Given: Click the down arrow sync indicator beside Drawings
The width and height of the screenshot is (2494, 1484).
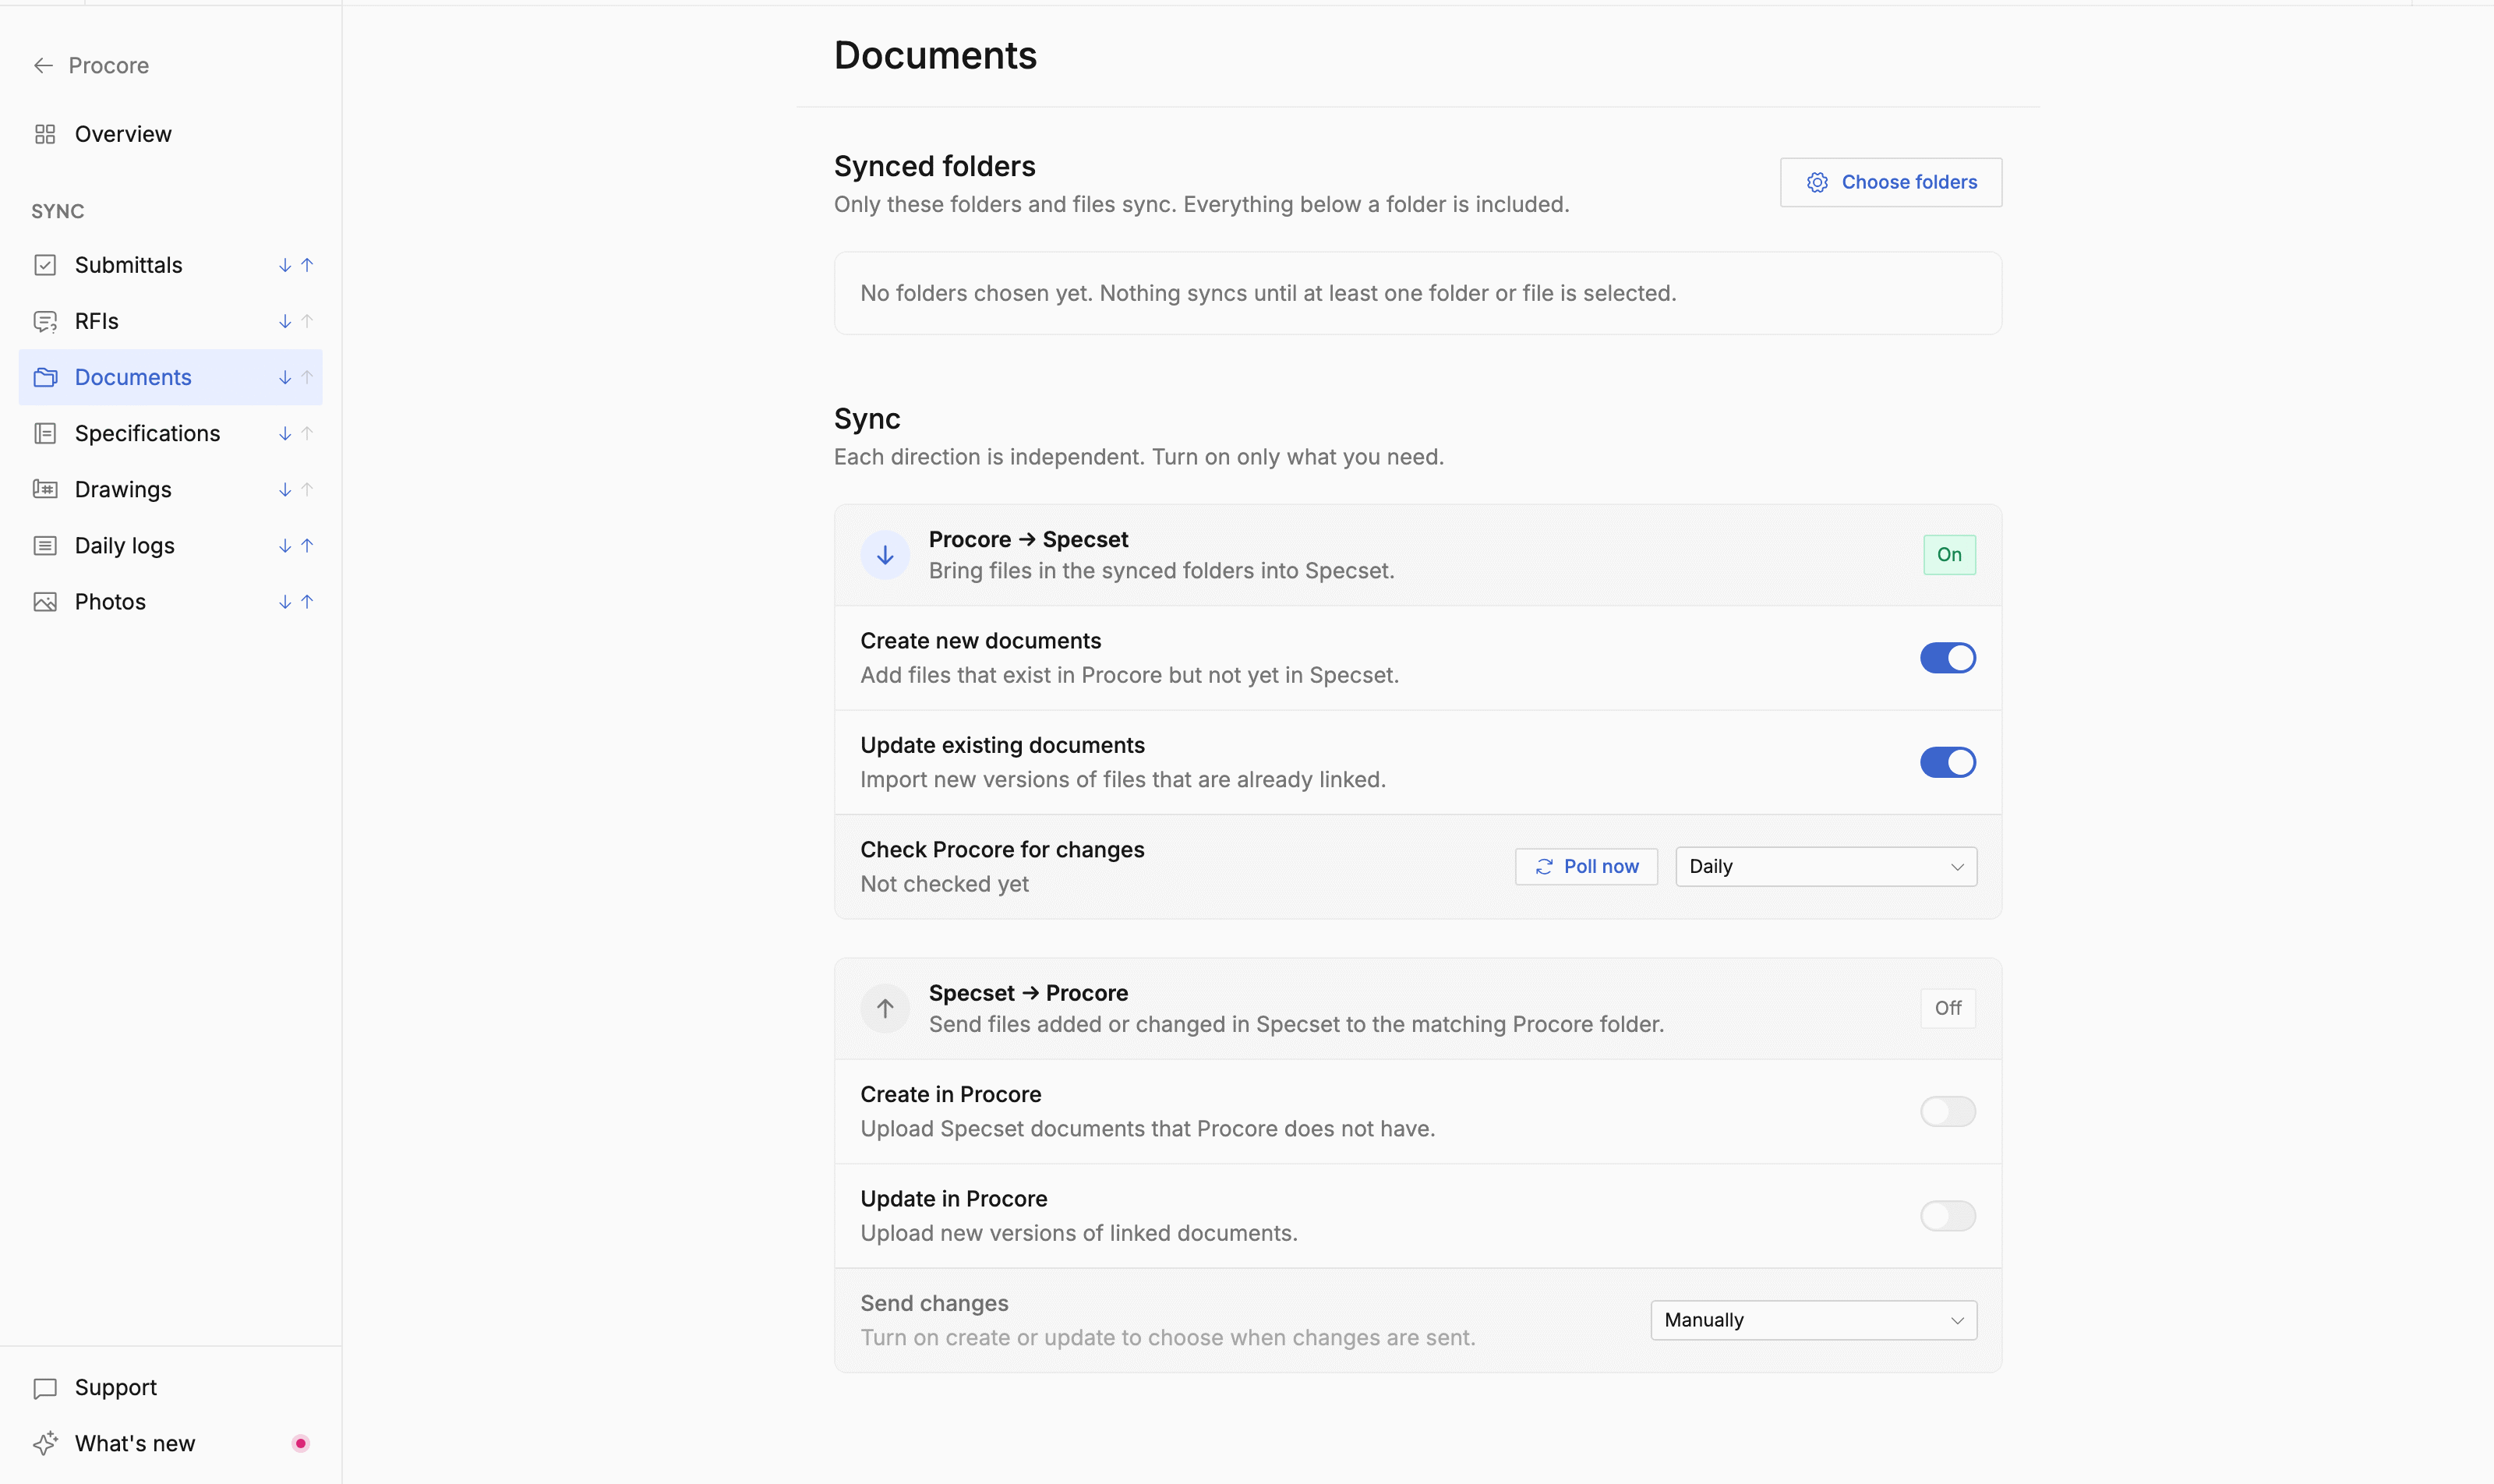Looking at the screenshot, I should click(285, 490).
